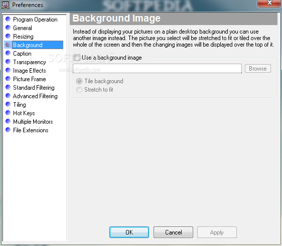
Task: Click the Preferences window title bar icon
Action: point(5,5)
